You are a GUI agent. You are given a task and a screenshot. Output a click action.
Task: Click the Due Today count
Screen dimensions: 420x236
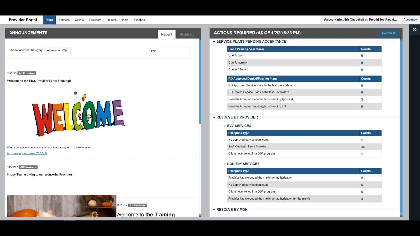(x=362, y=56)
